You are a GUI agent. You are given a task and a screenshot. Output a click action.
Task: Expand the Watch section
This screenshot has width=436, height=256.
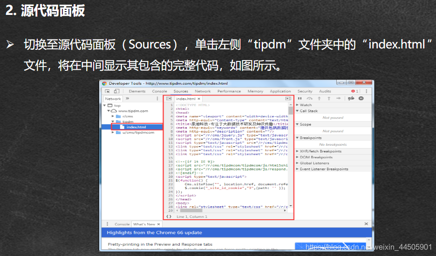point(297,105)
